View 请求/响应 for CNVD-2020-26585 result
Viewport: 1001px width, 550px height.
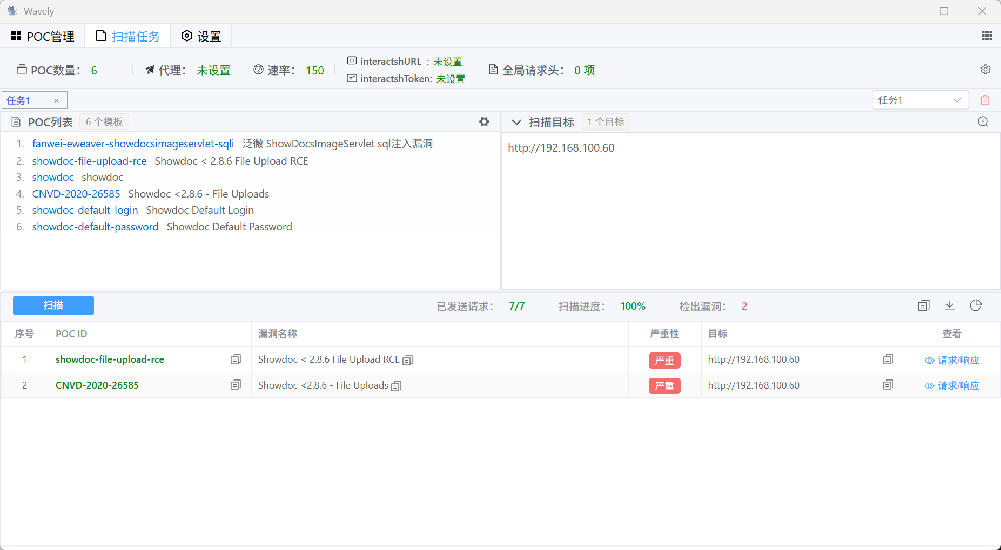(952, 385)
